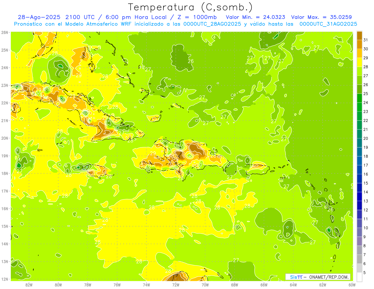Screen dimensions: 374x289
Task: Click the 66W longitude axis label
Action: point(264,285)
